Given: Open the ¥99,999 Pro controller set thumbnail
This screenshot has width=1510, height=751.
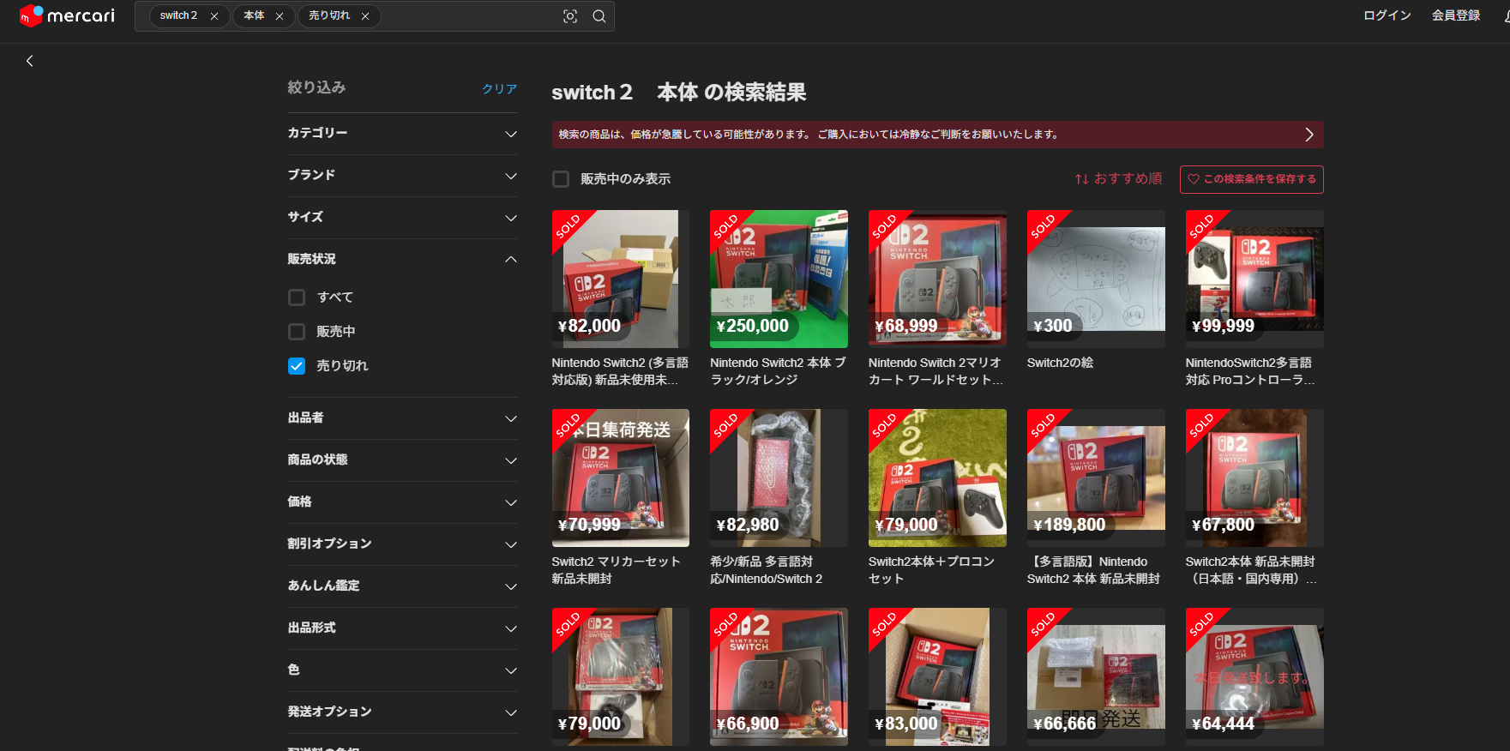Looking at the screenshot, I should pos(1254,279).
